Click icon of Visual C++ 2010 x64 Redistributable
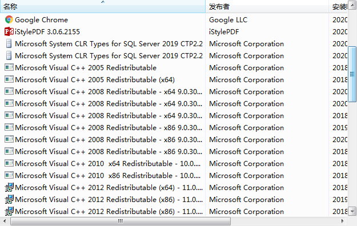This screenshot has width=357, height=226. pos(9,163)
